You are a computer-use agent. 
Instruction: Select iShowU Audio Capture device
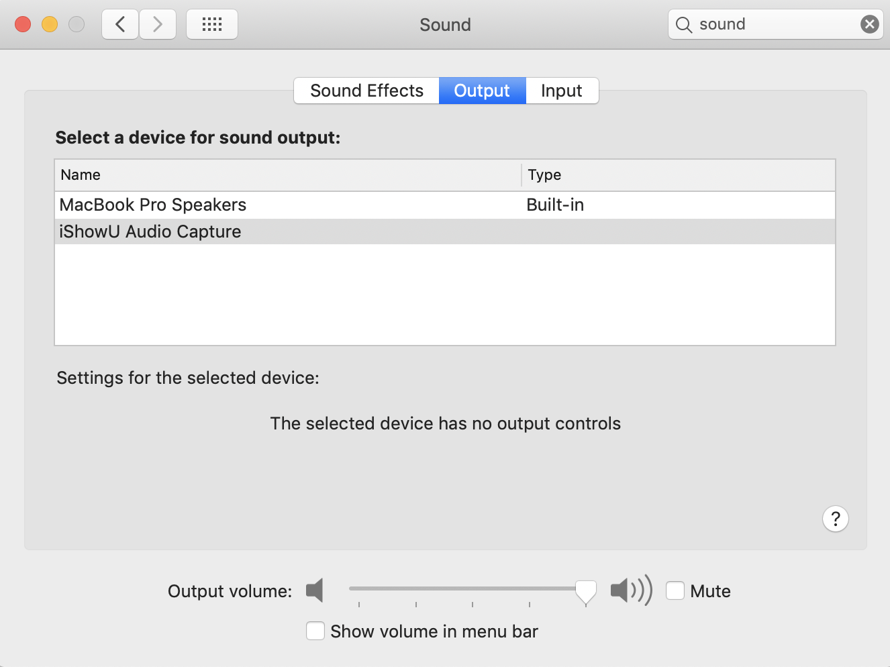point(150,232)
